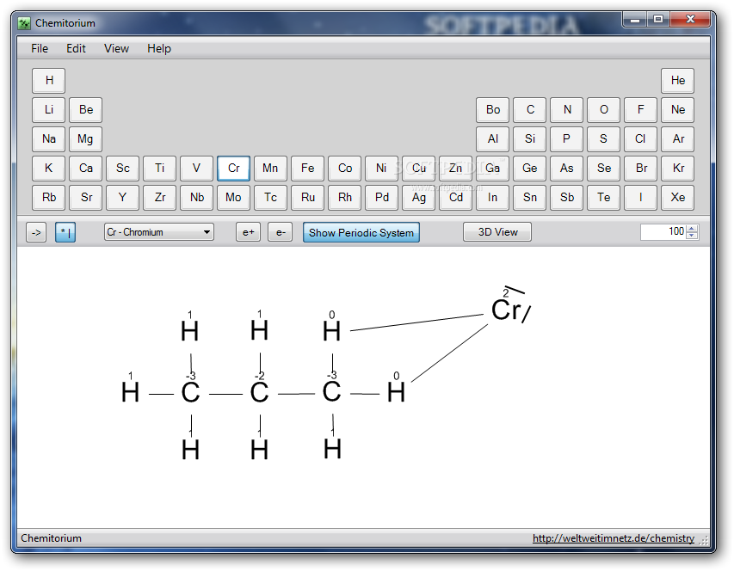Viewport: 734px width, 571px height.
Task: Select the Tellurium (Te) element
Action: coord(603,197)
